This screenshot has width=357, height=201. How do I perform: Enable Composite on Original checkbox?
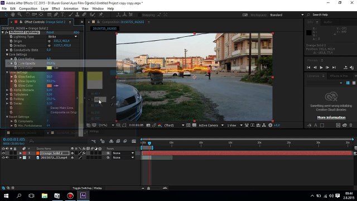click(x=48, y=112)
